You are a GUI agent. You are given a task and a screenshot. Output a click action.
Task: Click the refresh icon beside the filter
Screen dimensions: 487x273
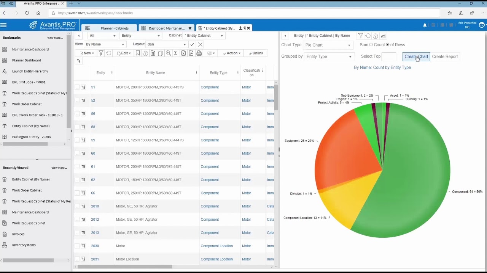[108, 53]
